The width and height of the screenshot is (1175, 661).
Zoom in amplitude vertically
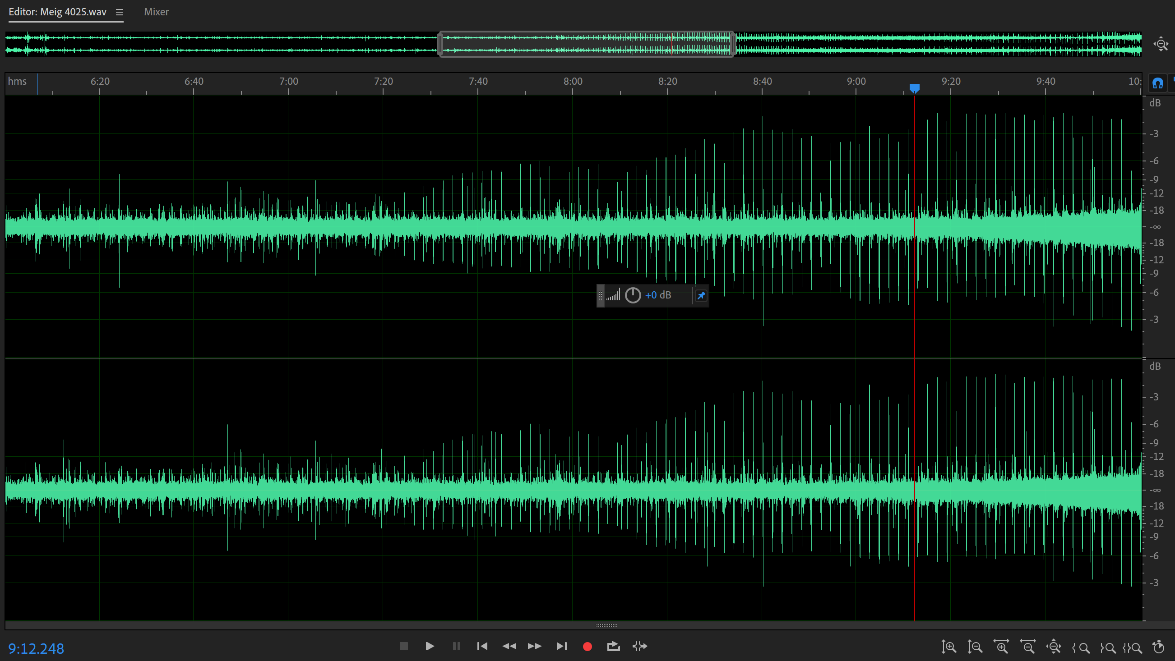pyautogui.click(x=949, y=647)
